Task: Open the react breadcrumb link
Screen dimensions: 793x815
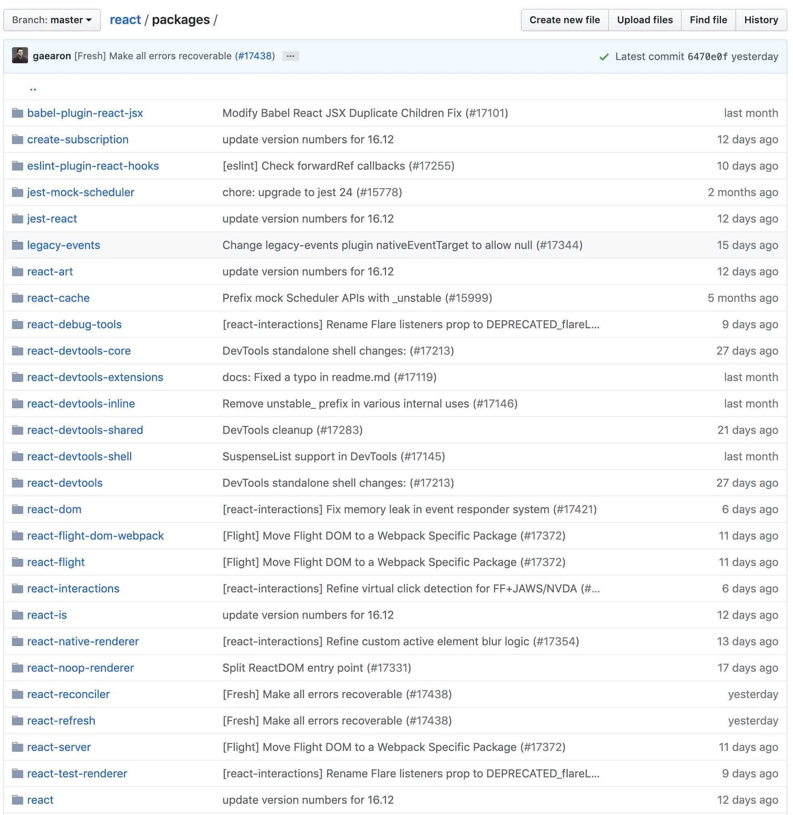Action: pyautogui.click(x=125, y=20)
